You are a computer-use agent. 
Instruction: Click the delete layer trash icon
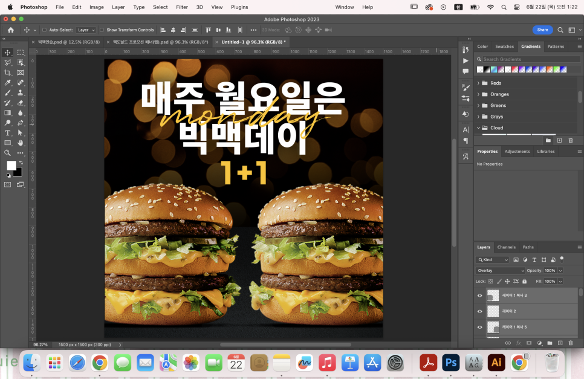(x=571, y=343)
